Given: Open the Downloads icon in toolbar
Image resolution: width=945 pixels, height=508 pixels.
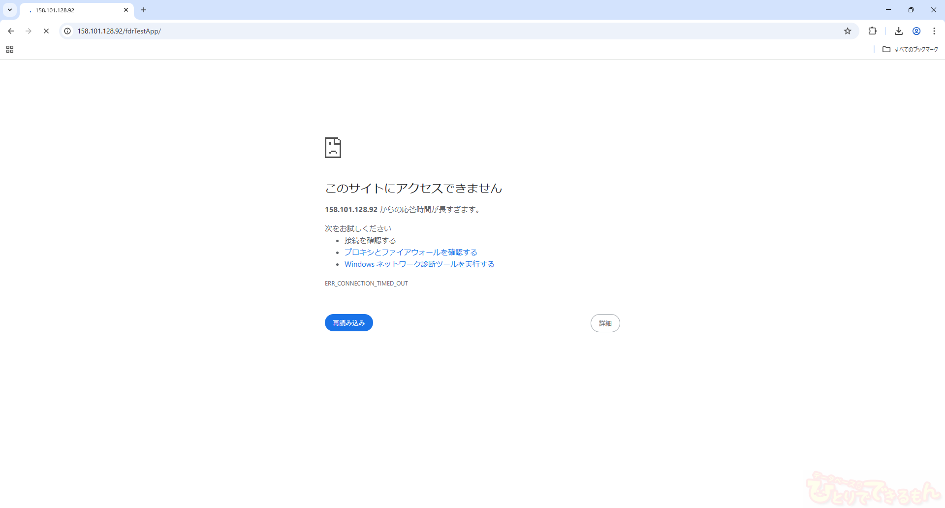Looking at the screenshot, I should [x=899, y=31].
